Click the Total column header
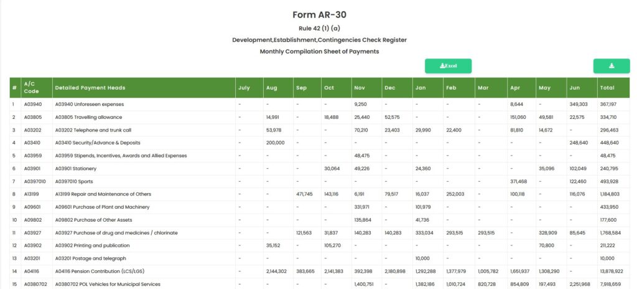The height and width of the screenshot is (289, 637). pyautogui.click(x=613, y=88)
